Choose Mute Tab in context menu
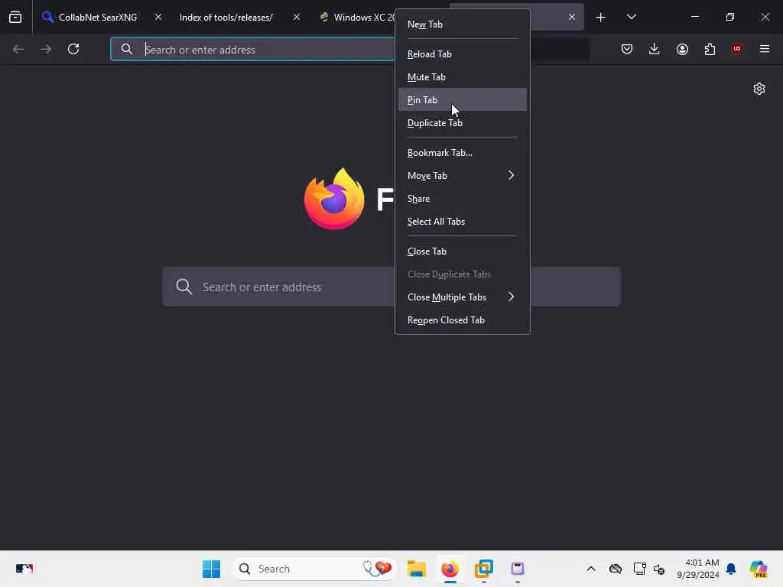The width and height of the screenshot is (783, 587). [463, 77]
